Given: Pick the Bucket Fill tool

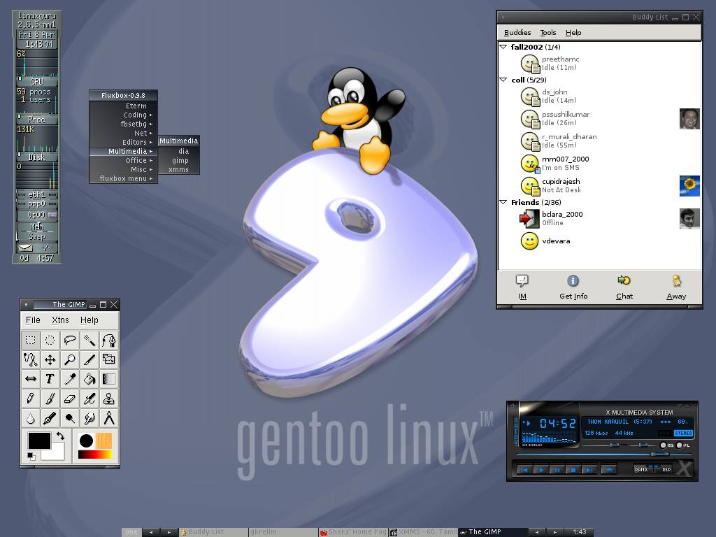Looking at the screenshot, I should click(89, 378).
